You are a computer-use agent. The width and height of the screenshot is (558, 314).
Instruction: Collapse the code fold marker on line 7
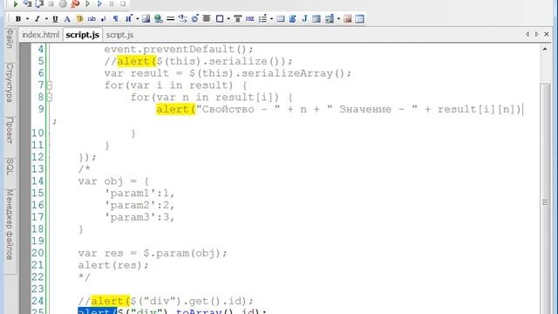point(50,85)
